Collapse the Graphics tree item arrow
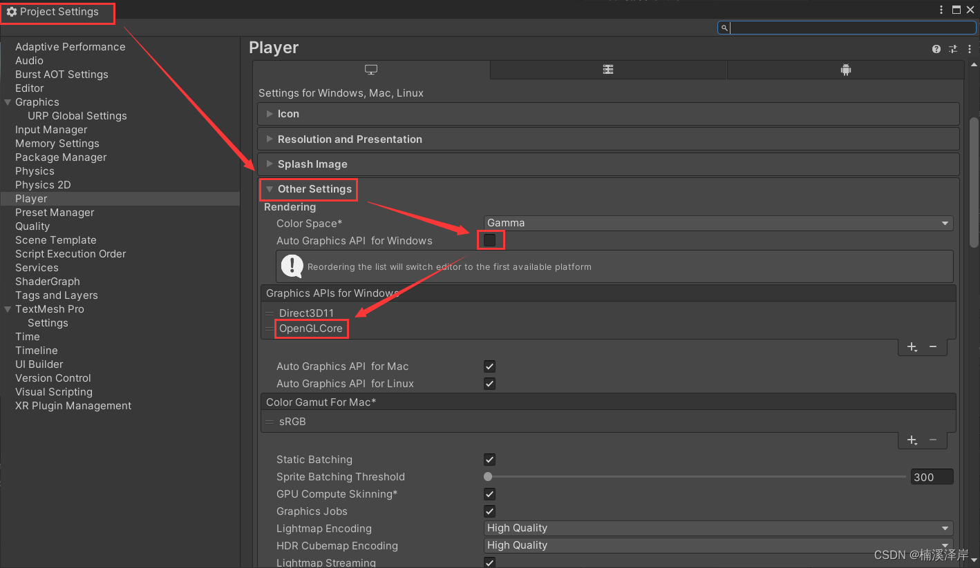The width and height of the screenshot is (980, 568). point(8,102)
